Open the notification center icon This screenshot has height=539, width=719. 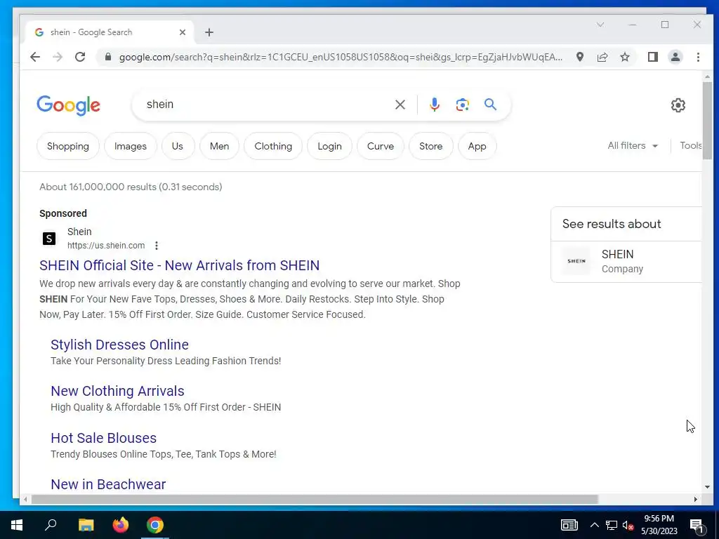[697, 526]
